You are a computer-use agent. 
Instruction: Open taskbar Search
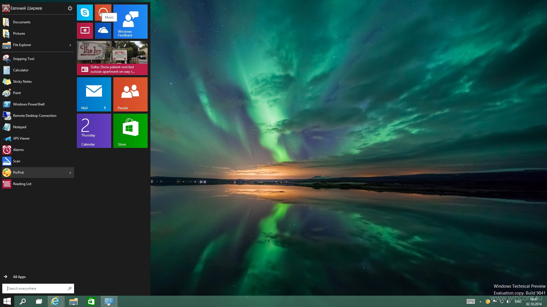(x=23, y=301)
